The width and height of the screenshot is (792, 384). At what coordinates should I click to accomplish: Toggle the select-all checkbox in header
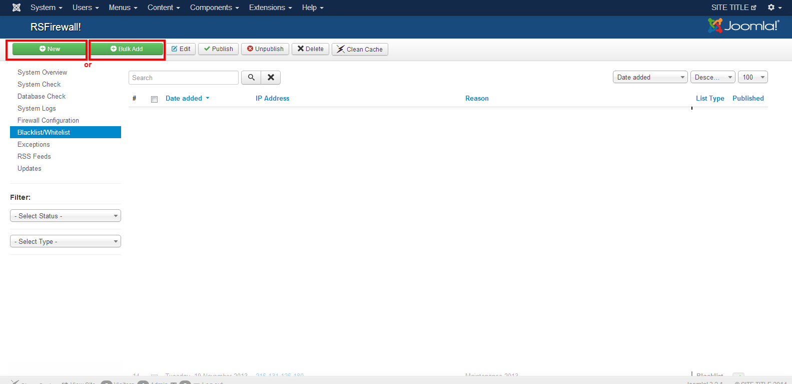(154, 99)
